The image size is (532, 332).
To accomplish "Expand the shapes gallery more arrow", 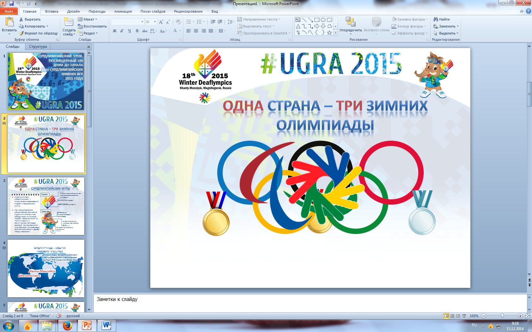I will pos(336,33).
